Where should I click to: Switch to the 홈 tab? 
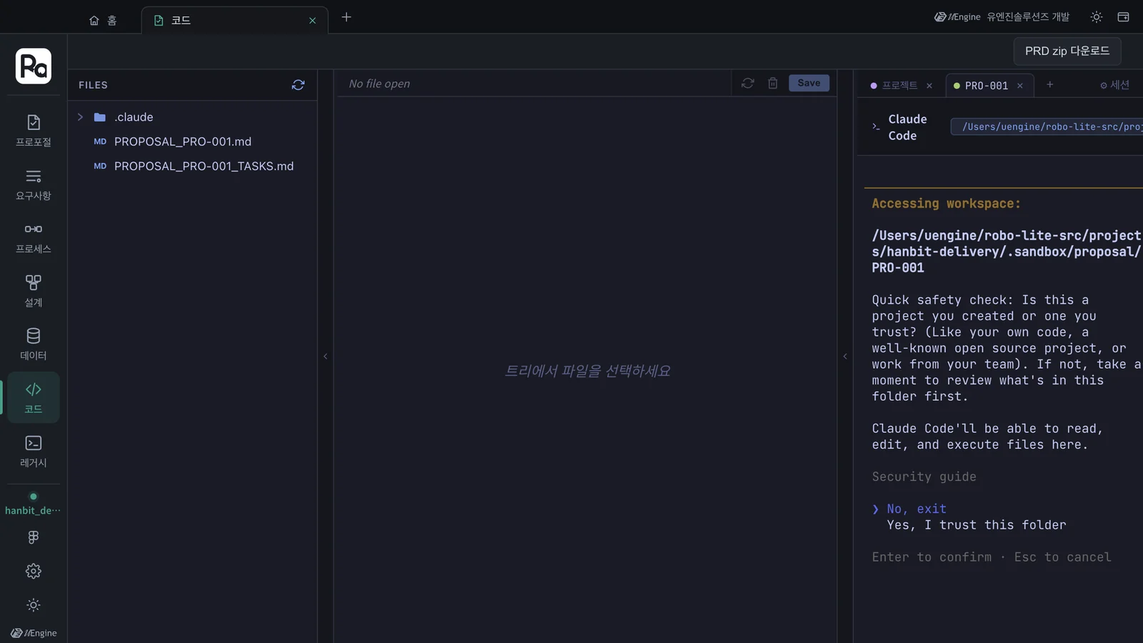pos(103,21)
